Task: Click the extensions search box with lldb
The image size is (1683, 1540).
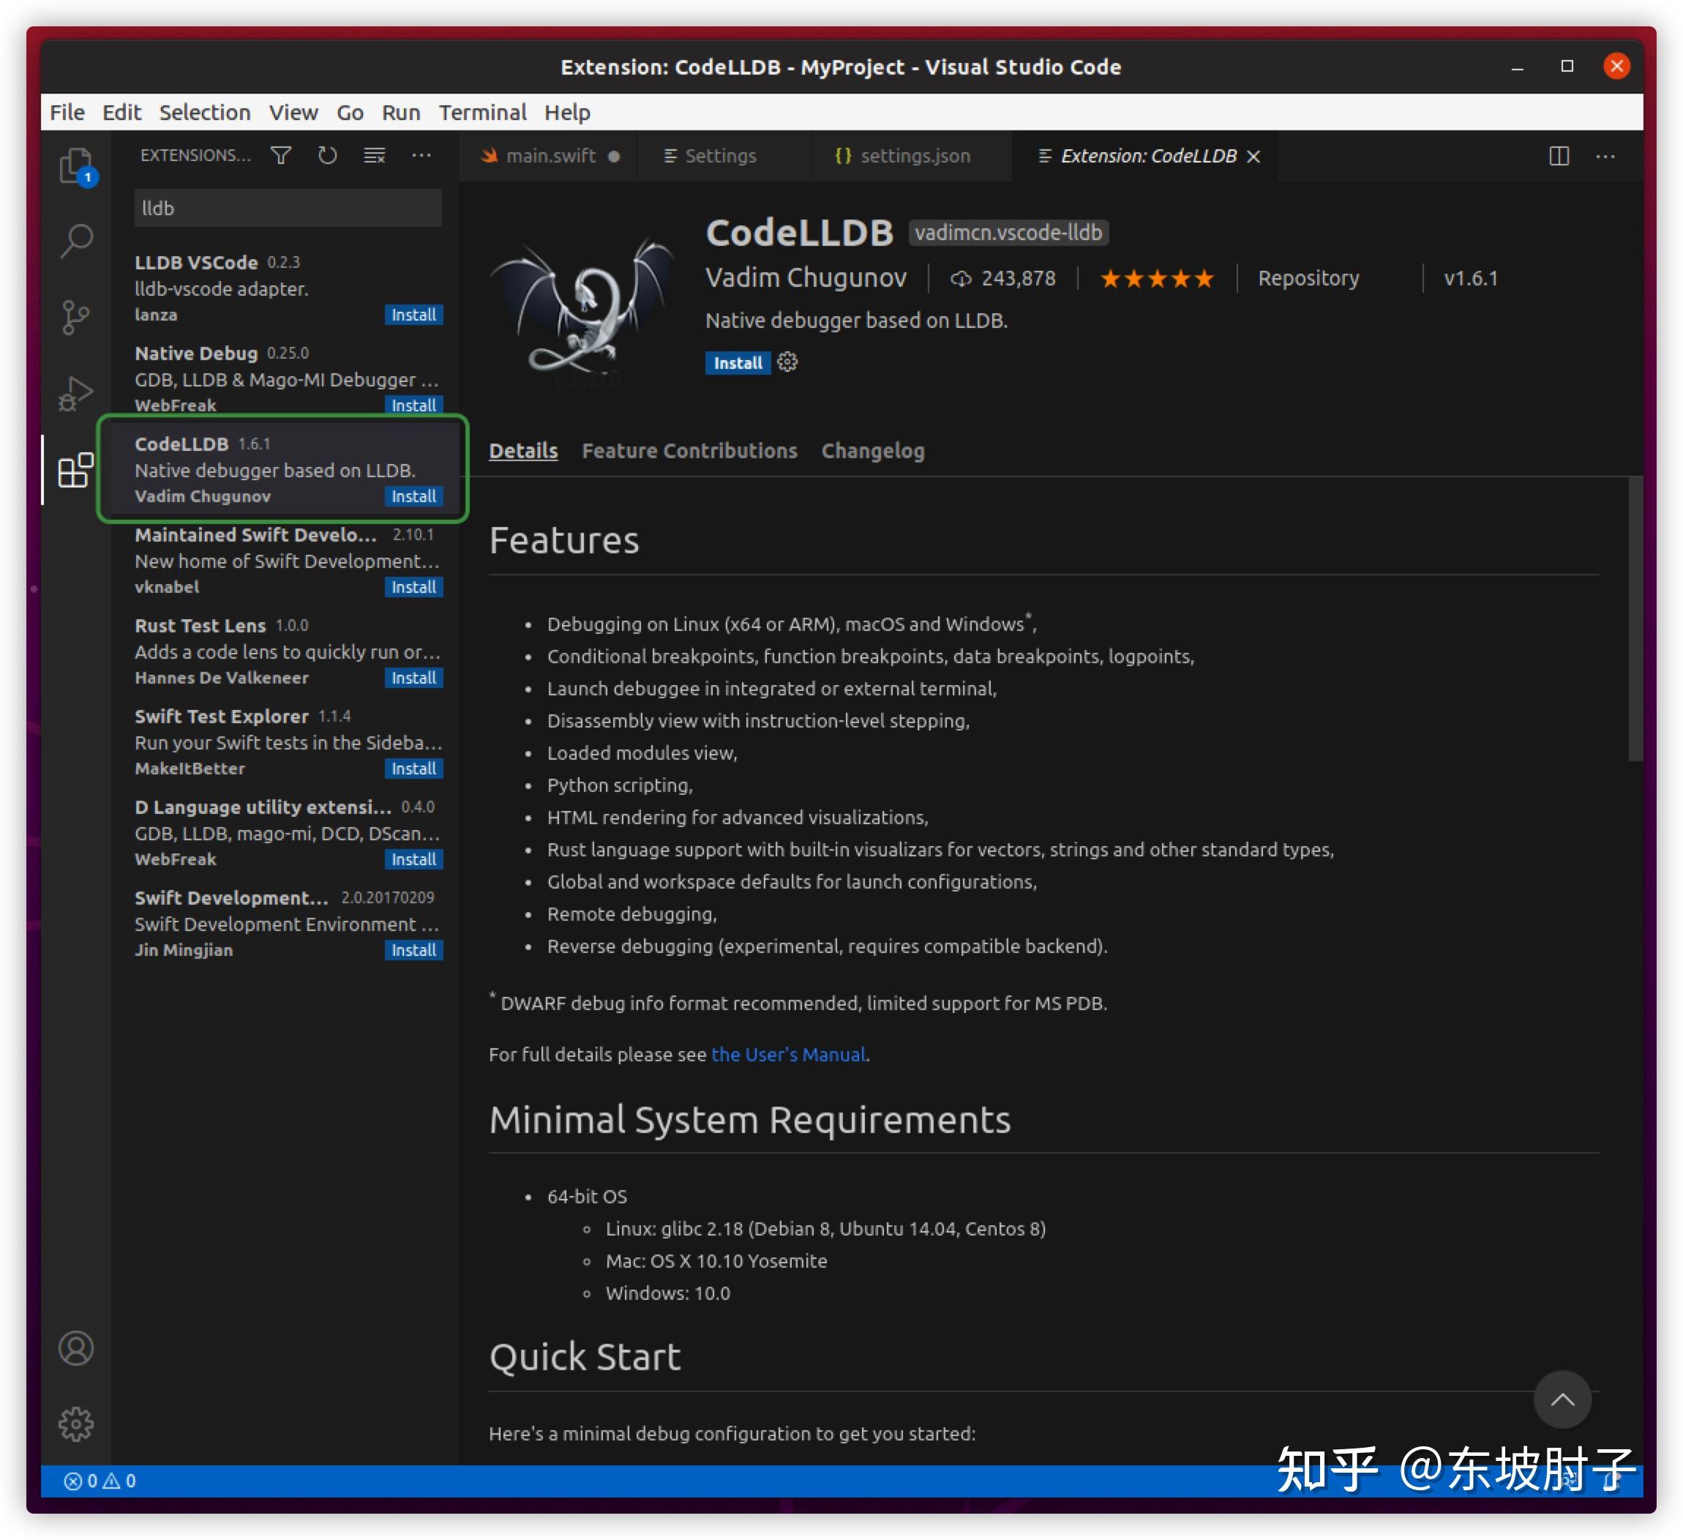Action: [288, 208]
